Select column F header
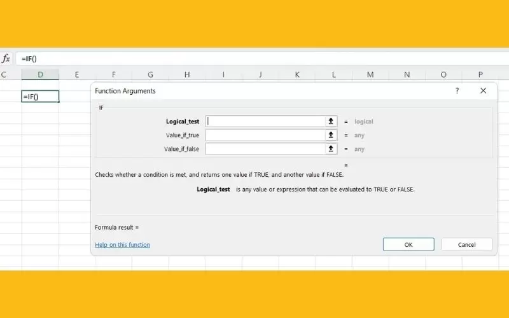This screenshot has width=509, height=318. coord(114,74)
